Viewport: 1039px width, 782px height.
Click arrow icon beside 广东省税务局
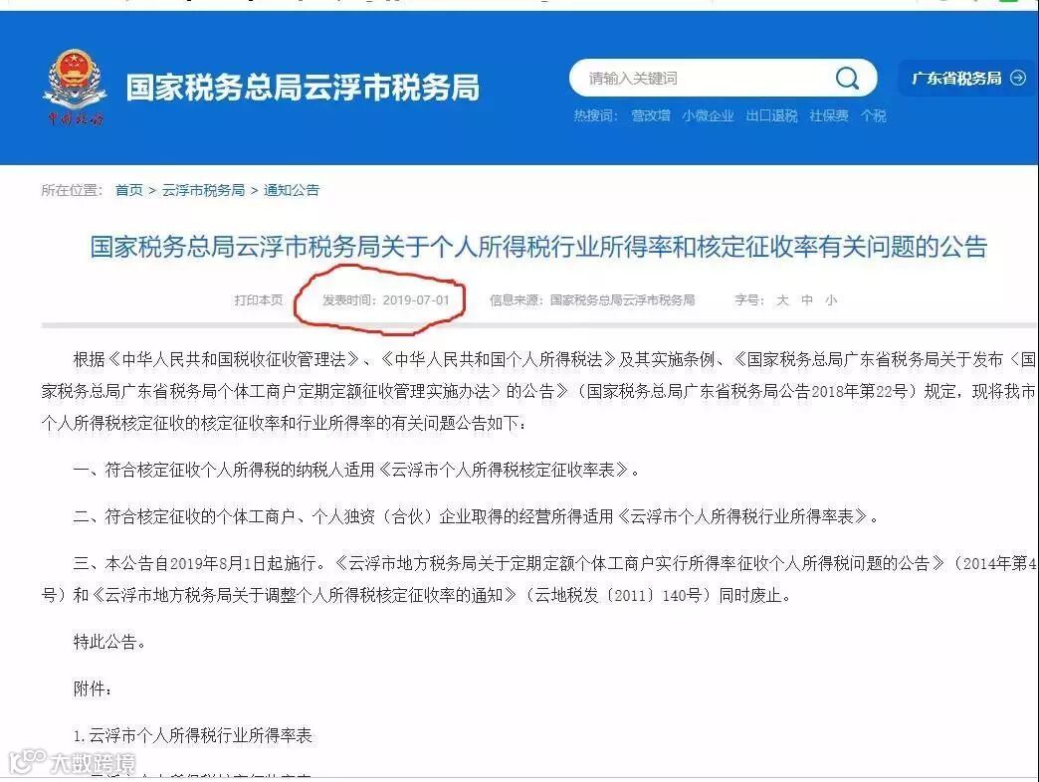point(1018,79)
